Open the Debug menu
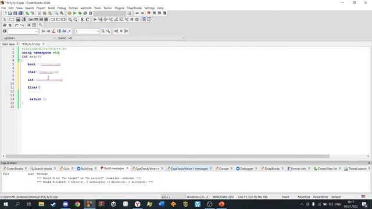 62,8
